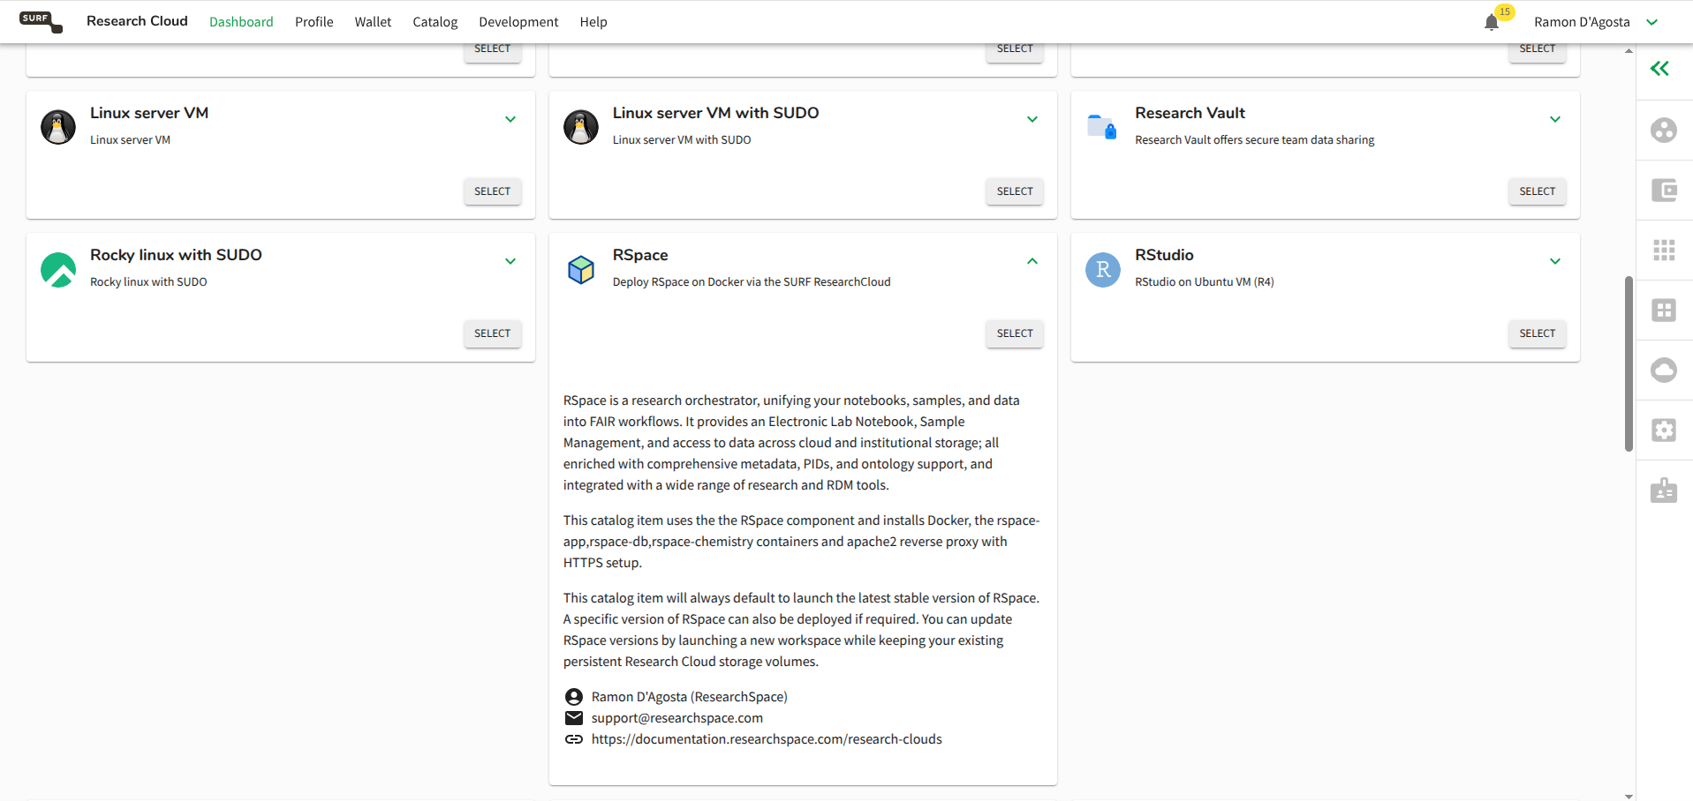This screenshot has height=801, width=1693.
Task: Click the Research Vault folder lock icon
Action: (x=1102, y=127)
